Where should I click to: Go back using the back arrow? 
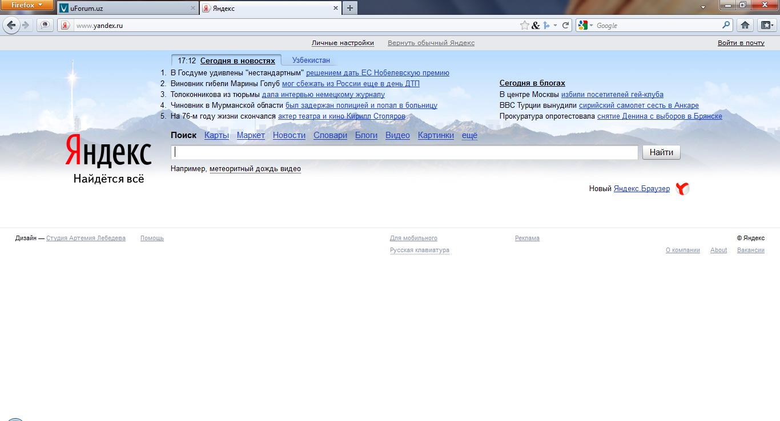click(x=11, y=25)
